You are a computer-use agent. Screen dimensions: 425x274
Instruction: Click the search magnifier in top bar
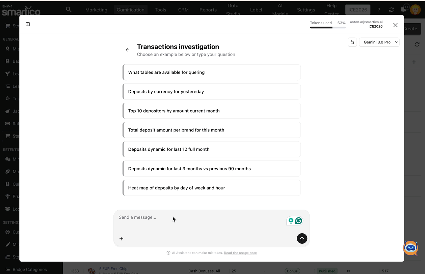tap(69, 9)
